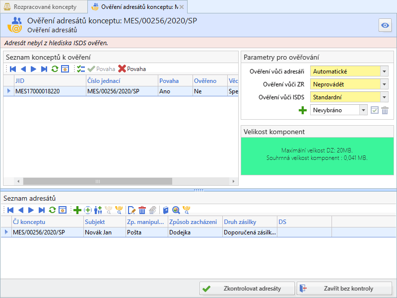Open the Ověření vůči ISDS dropdown
The height and width of the screenshot is (298, 397).
pos(385,97)
